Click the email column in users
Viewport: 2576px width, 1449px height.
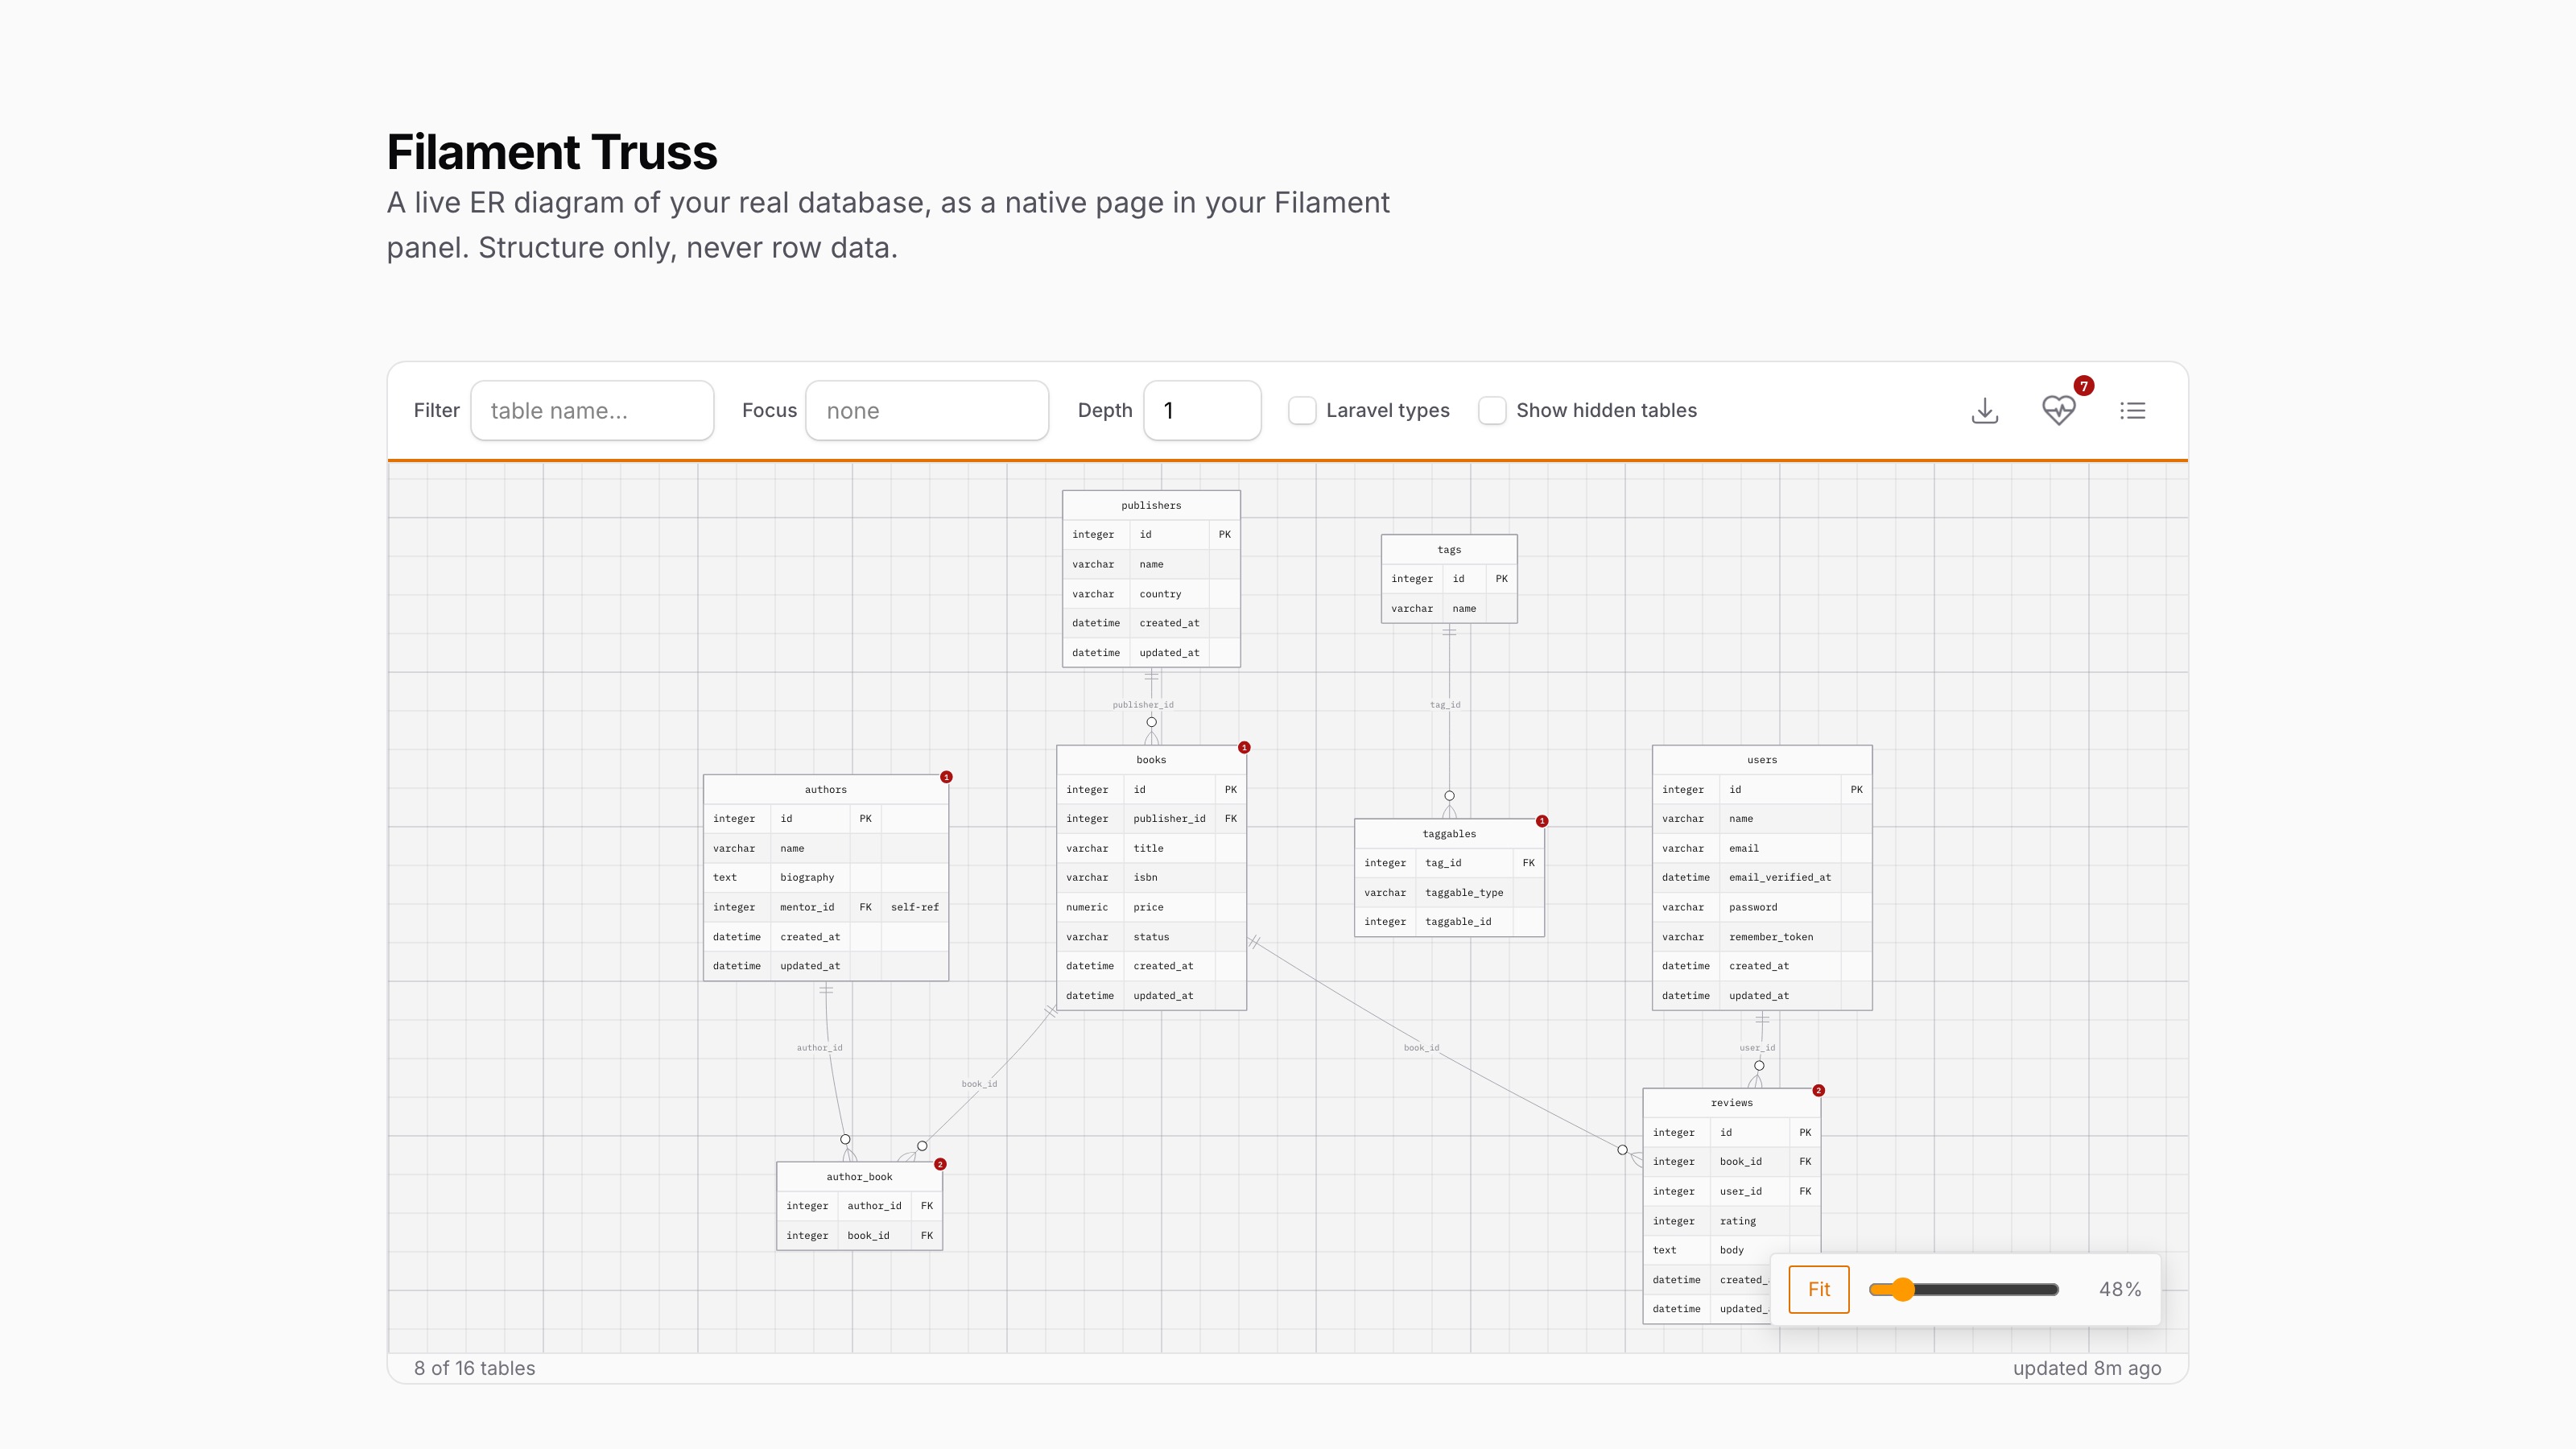(1762, 848)
